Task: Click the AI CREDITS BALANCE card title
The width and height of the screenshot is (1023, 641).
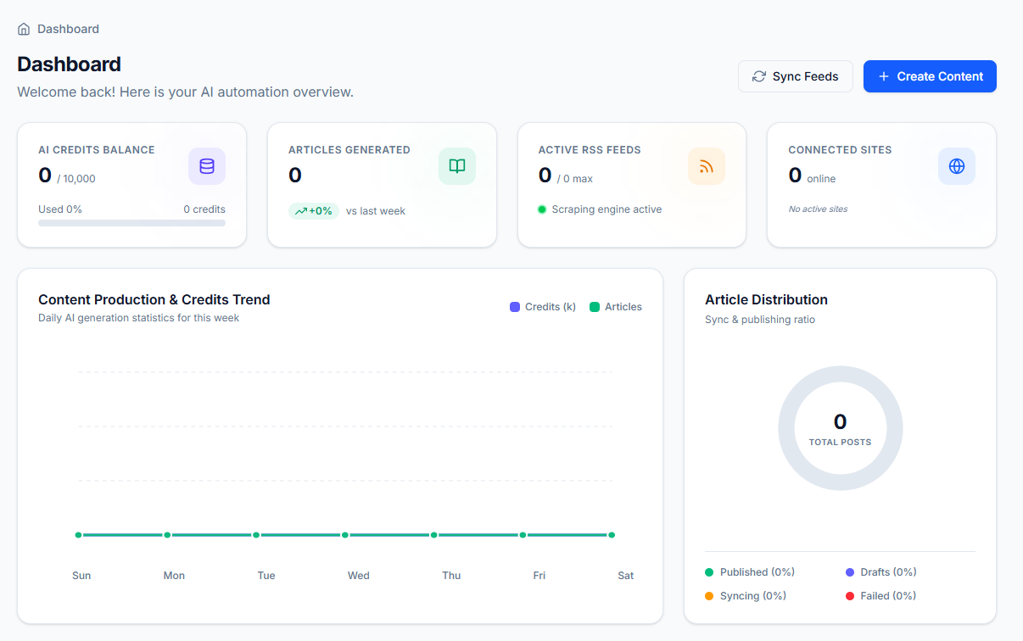Action: click(x=97, y=150)
